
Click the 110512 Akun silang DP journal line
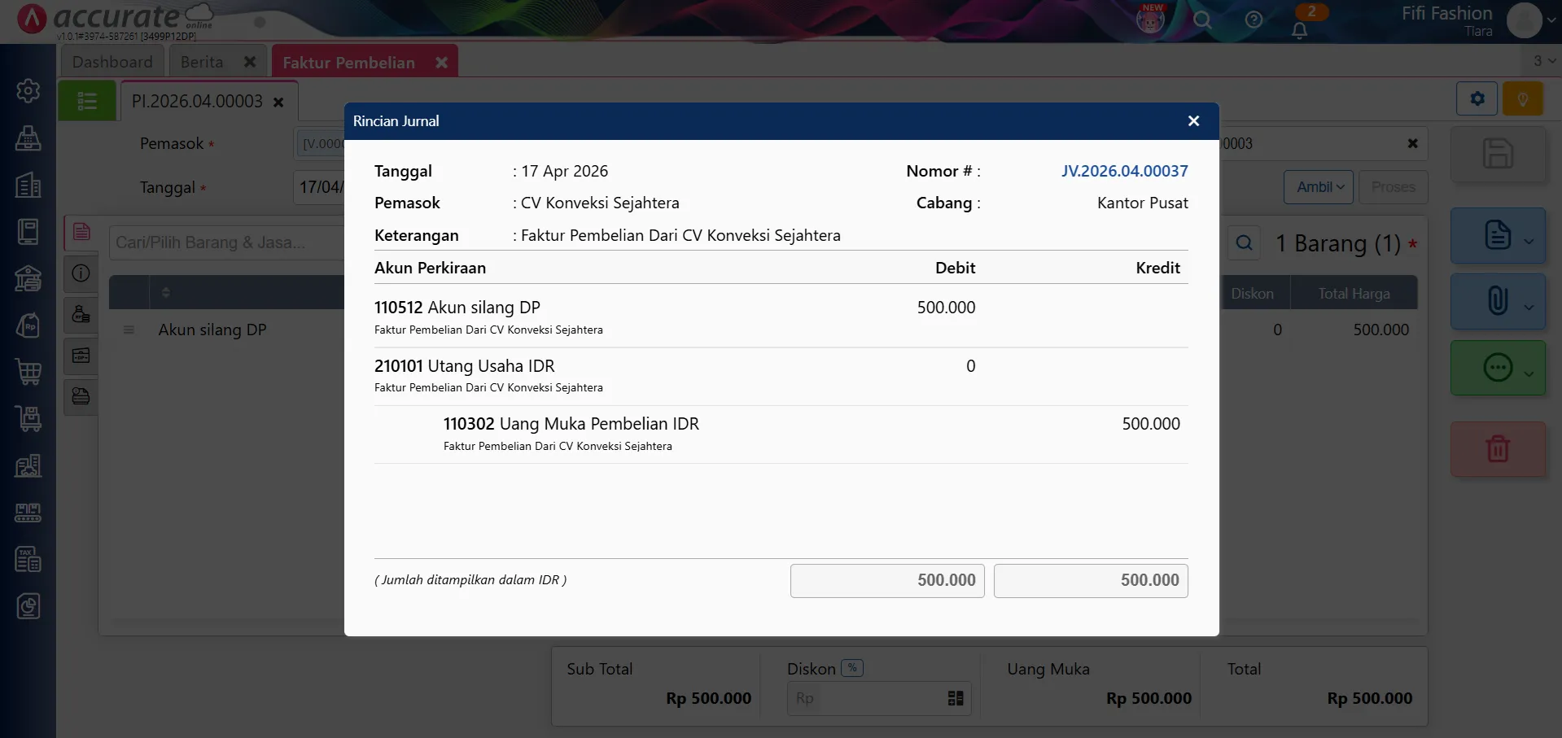(x=781, y=317)
